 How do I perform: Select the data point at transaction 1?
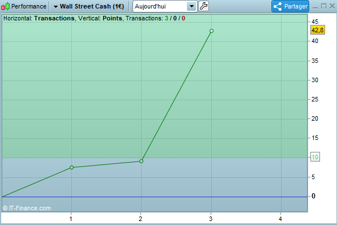(x=71, y=167)
